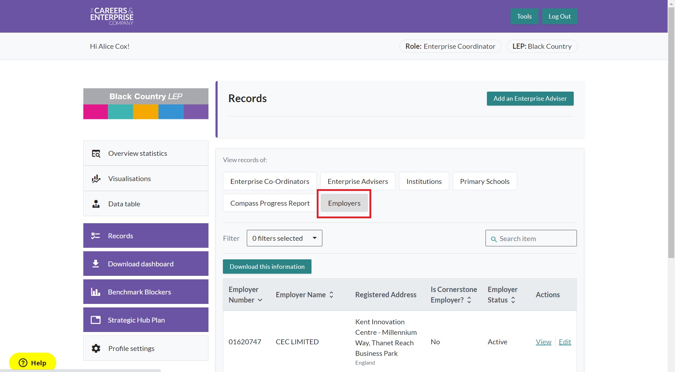Click the Benchmark Blockers bar chart icon
Screen dimensions: 675x372
(x=96, y=292)
